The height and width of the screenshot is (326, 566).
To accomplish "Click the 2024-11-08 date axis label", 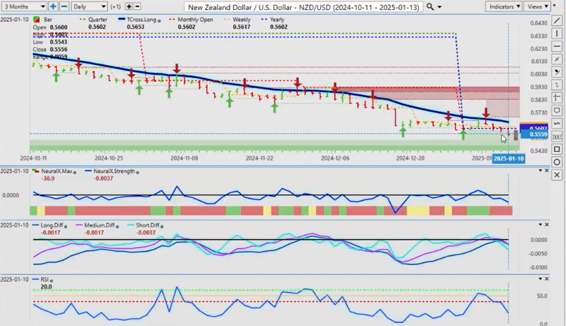I will 184,158.
